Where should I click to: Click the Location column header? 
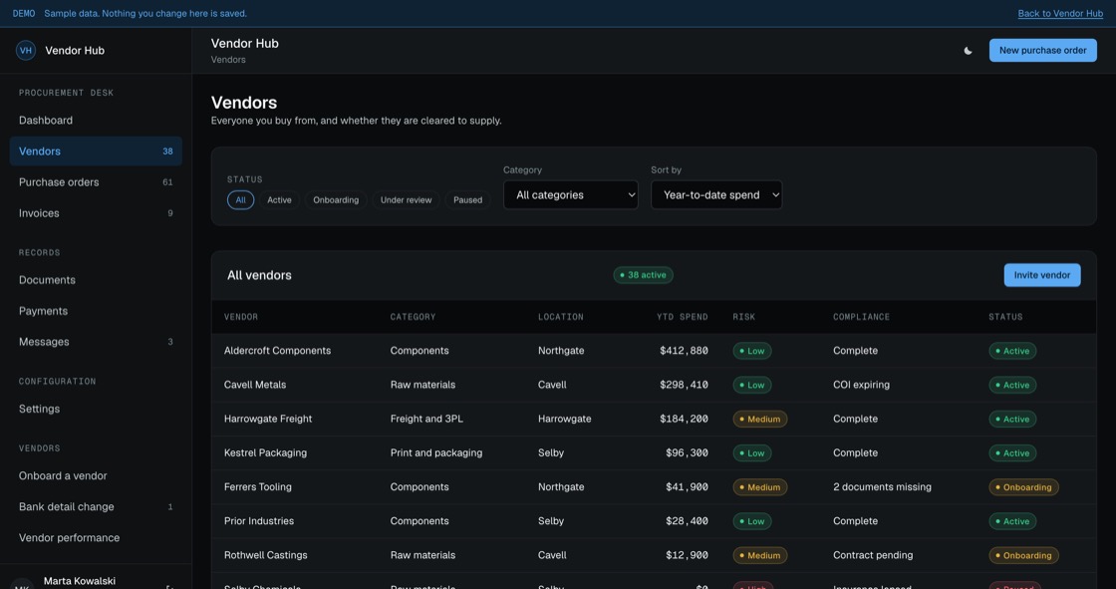[561, 317]
